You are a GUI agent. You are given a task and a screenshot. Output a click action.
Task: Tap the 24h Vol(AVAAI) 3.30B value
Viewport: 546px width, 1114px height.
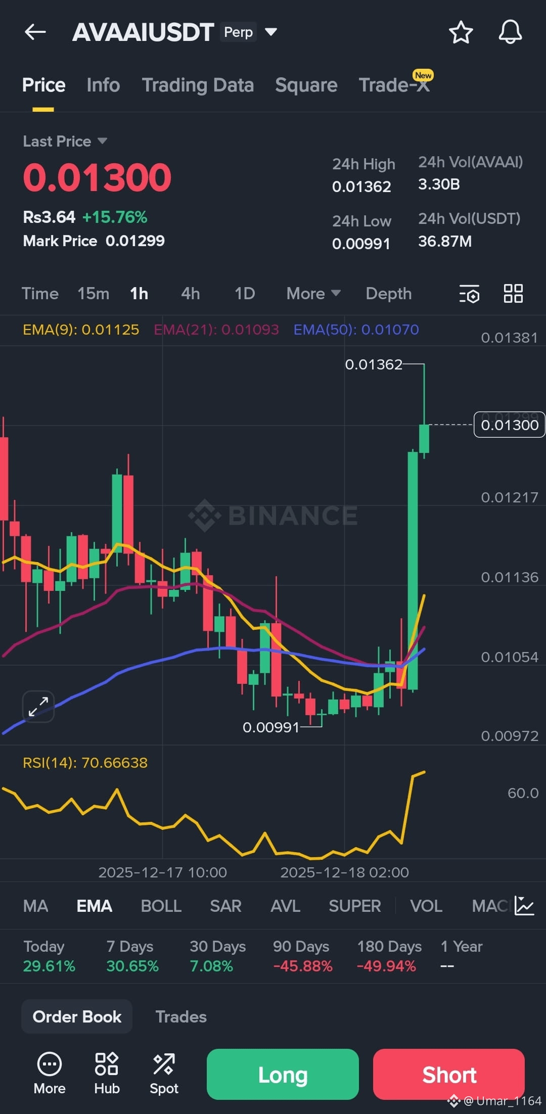(439, 184)
